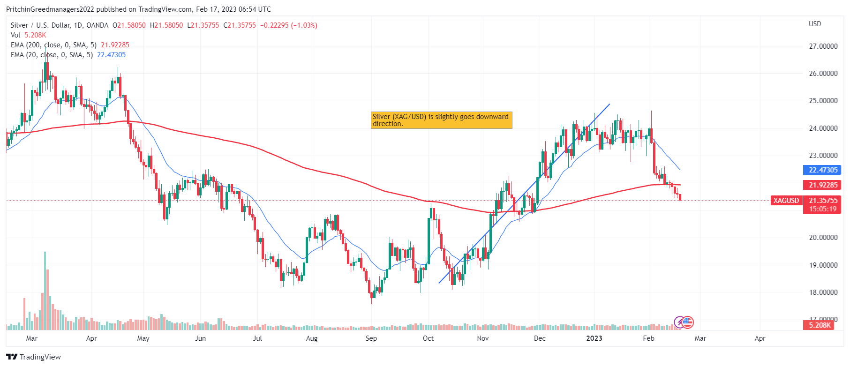Viewport: 850px width, 367px height.
Task: Open the US flag economic event icon
Action: tap(688, 322)
